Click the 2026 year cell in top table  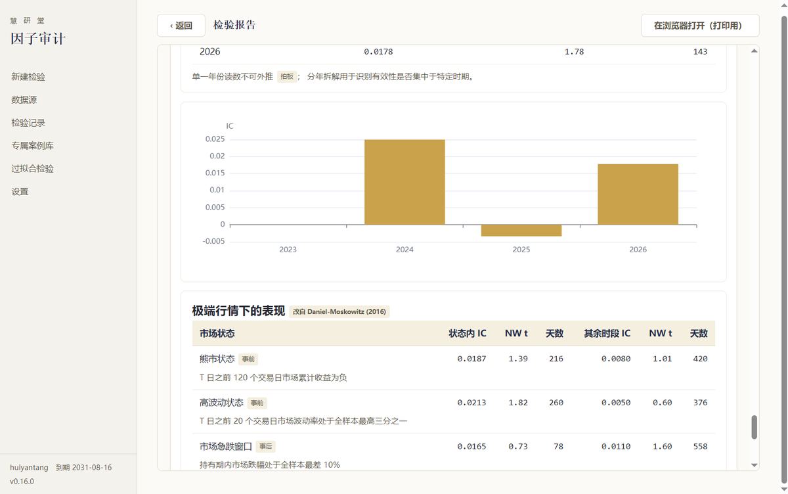click(210, 51)
